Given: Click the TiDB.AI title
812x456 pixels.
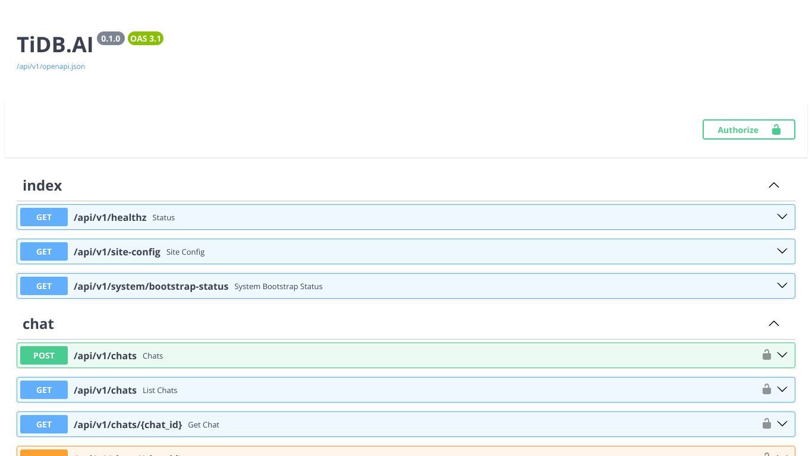Looking at the screenshot, I should click(x=55, y=45).
